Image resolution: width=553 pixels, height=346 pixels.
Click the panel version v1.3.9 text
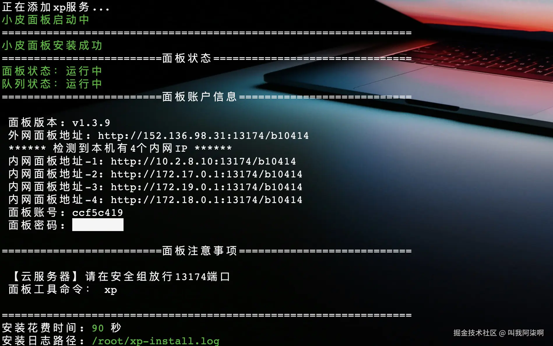91,123
